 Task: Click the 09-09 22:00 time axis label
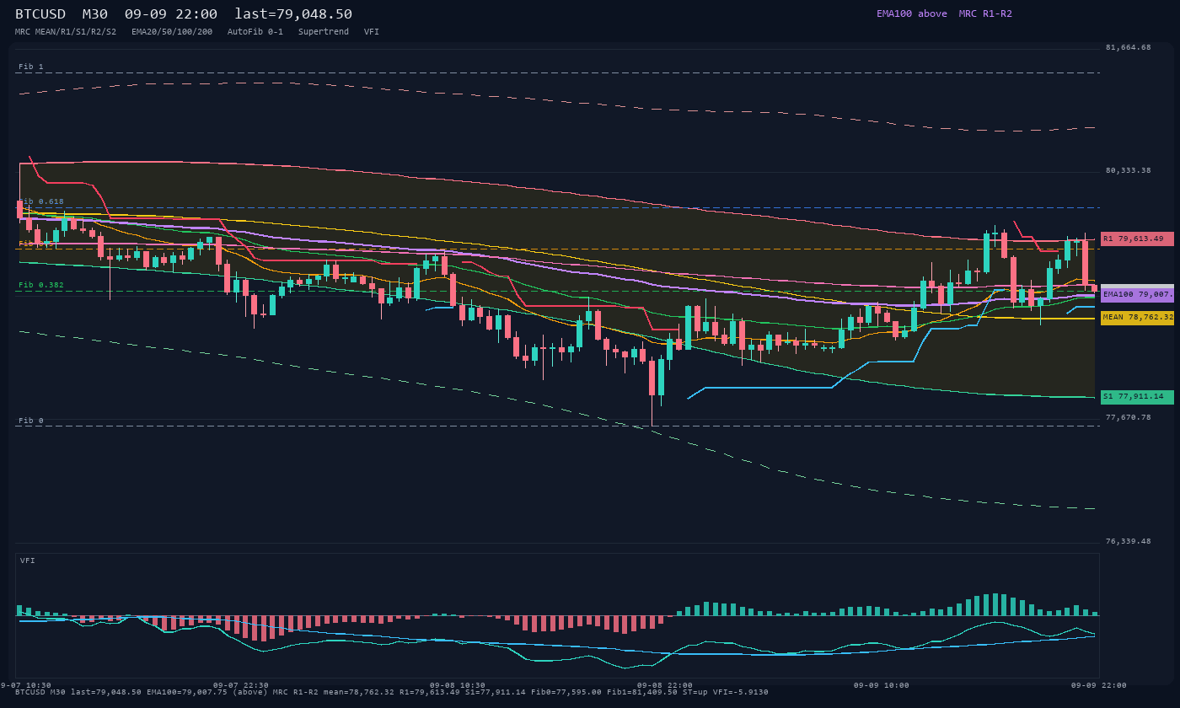coord(1099,685)
